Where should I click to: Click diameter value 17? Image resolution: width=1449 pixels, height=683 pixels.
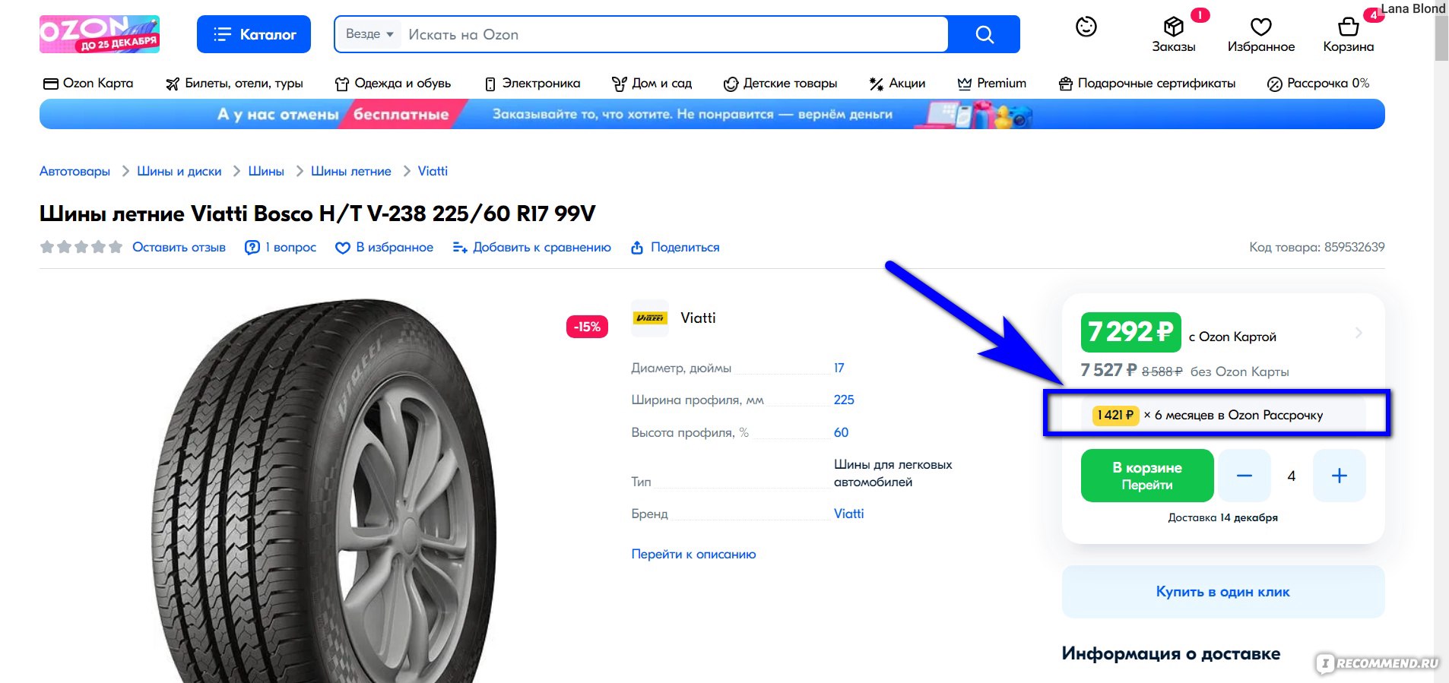[839, 368]
